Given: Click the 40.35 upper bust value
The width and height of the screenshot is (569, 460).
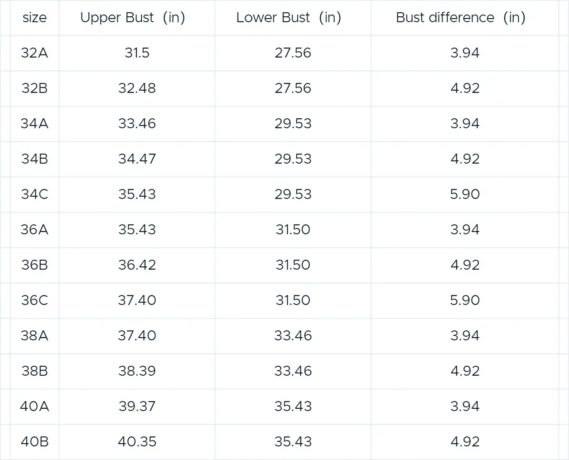Looking at the screenshot, I should 137,442.
